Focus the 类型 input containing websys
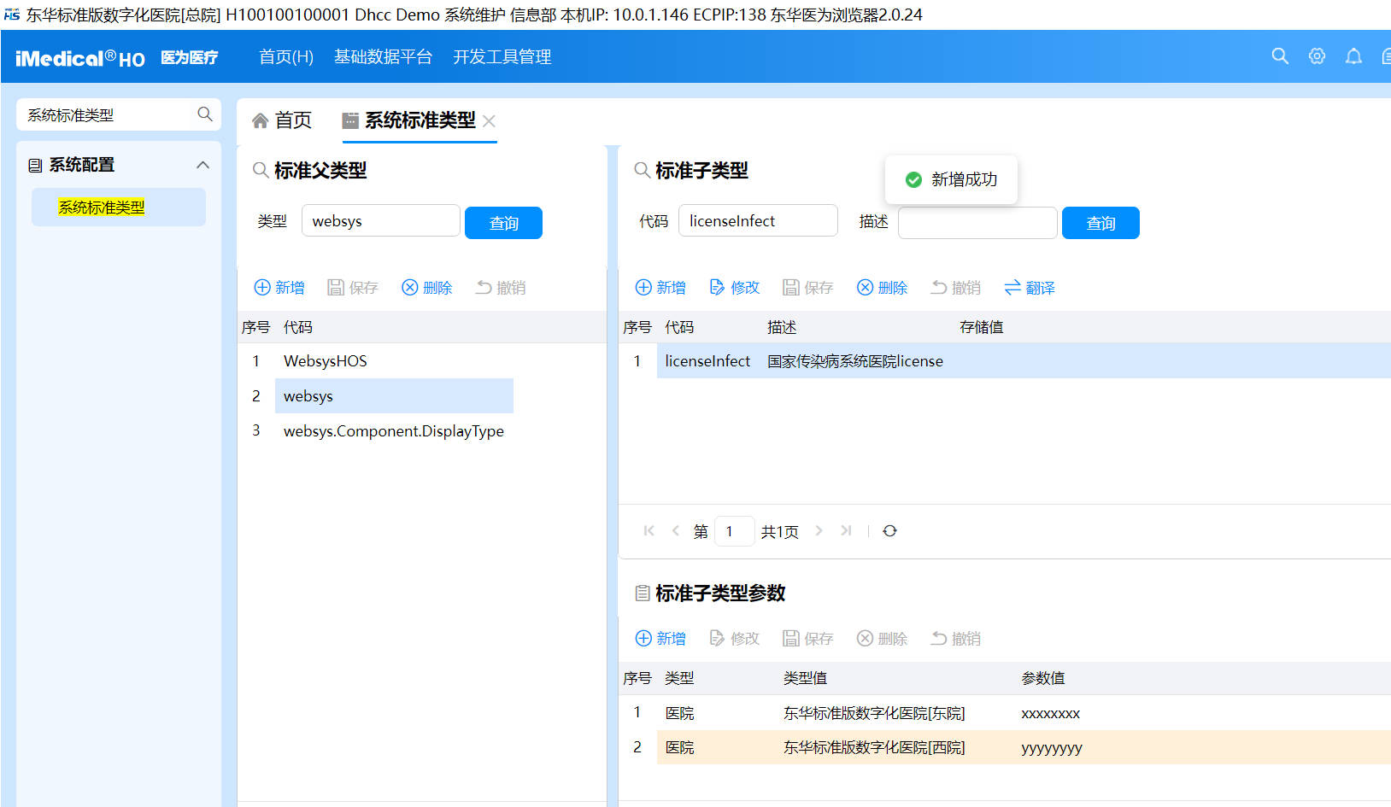The image size is (1391, 807). pos(380,221)
